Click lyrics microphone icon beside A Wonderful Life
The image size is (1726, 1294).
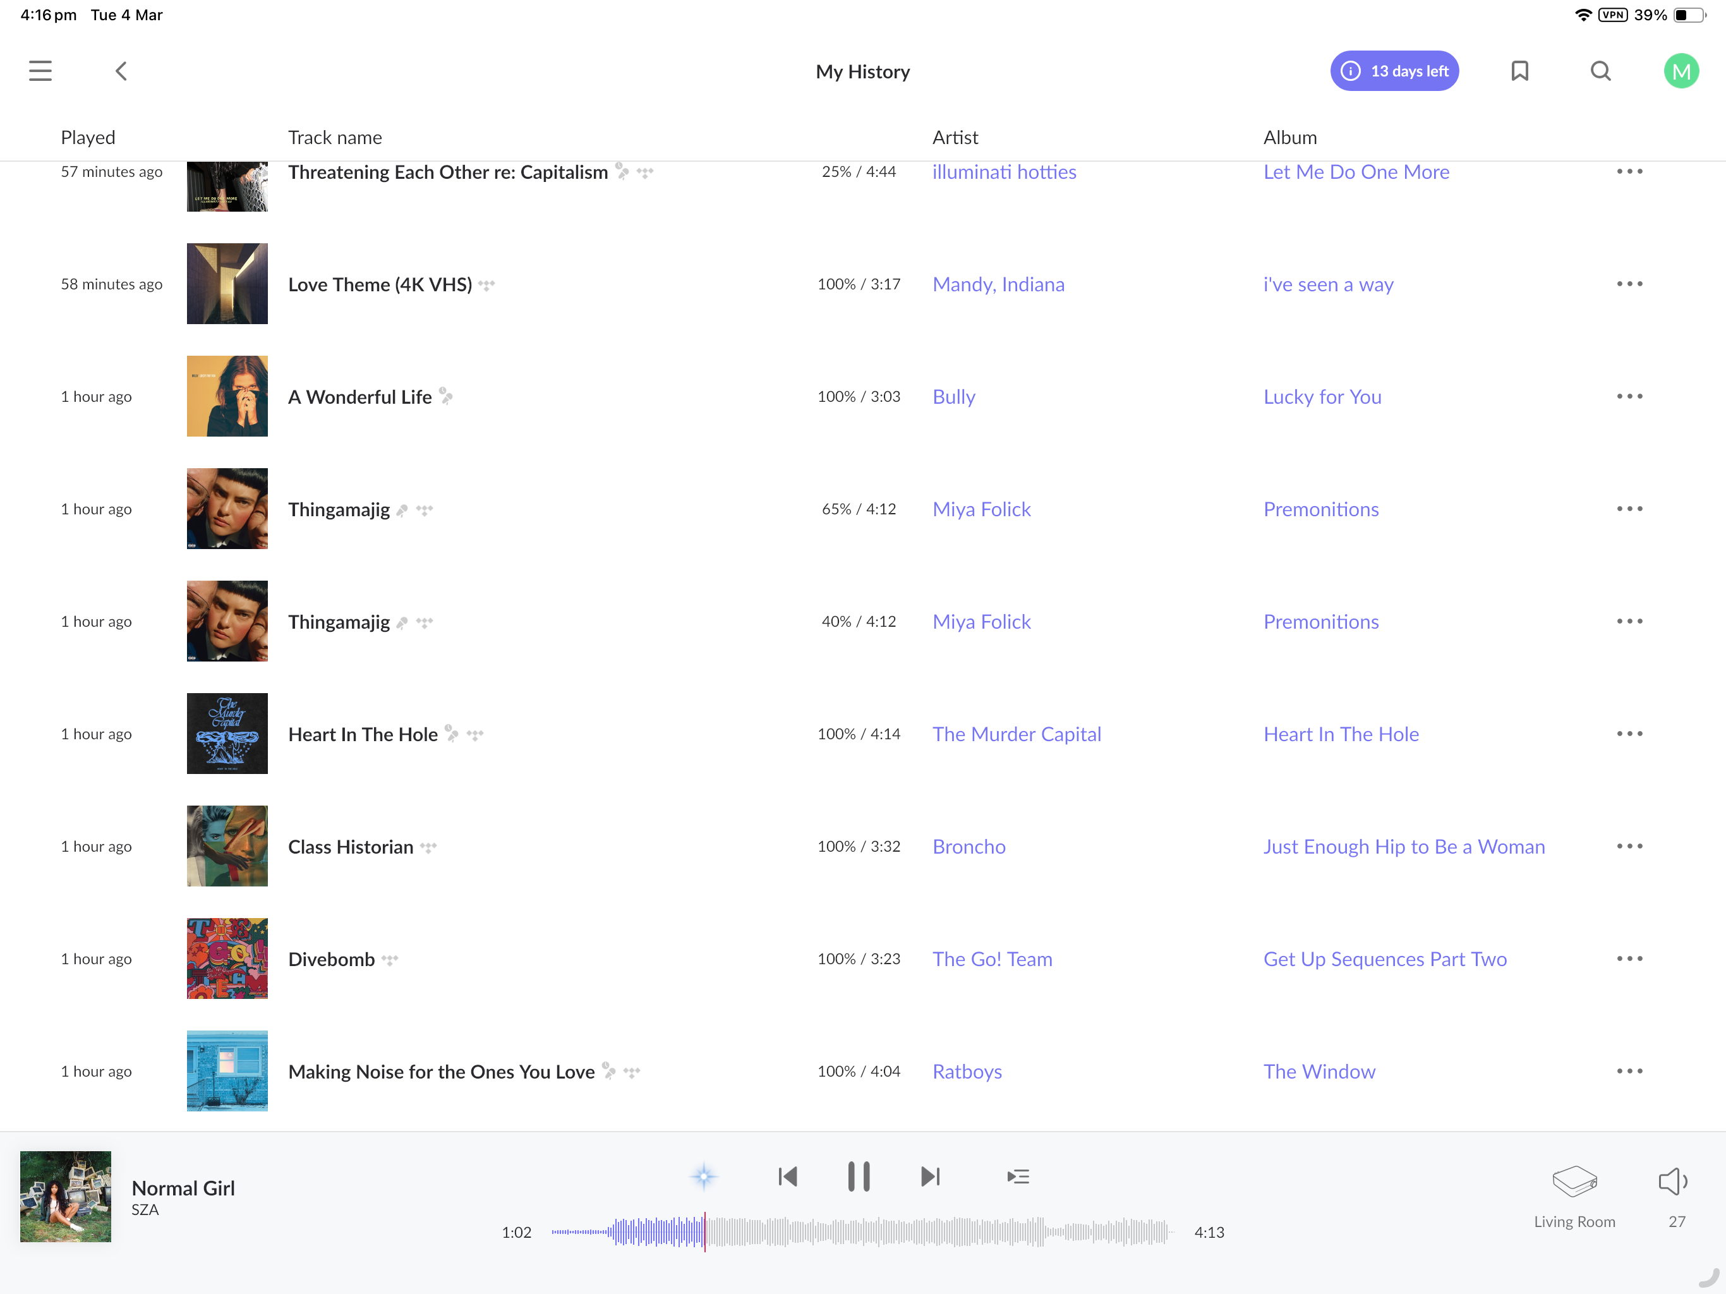445,396
